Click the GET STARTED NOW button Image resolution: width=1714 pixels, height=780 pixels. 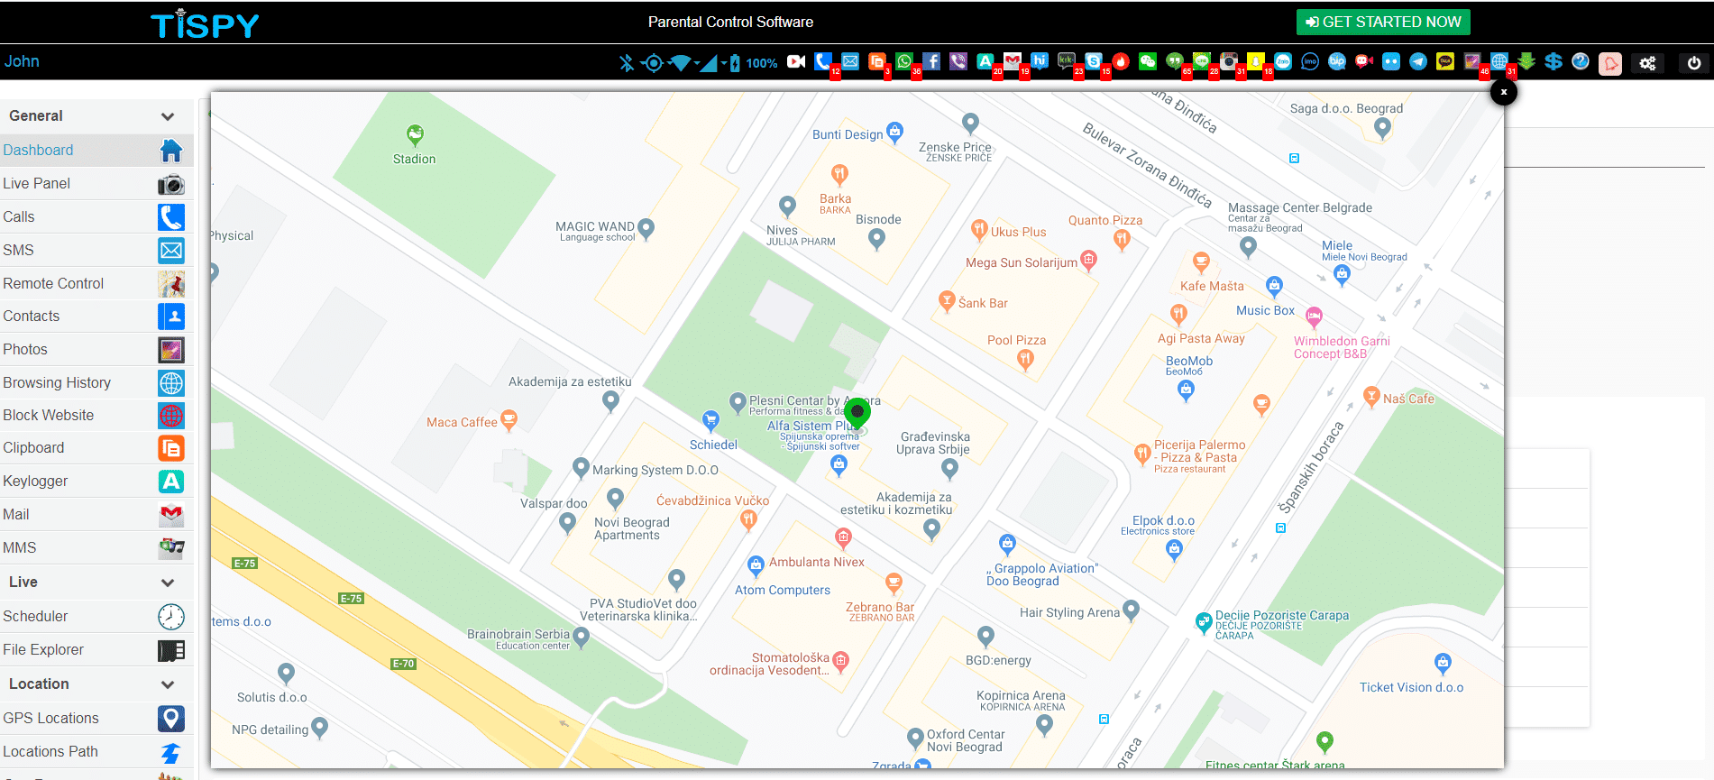coord(1383,22)
